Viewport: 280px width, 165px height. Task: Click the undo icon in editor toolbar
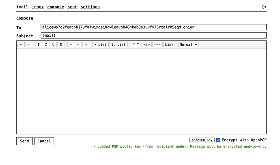tap(21, 44)
